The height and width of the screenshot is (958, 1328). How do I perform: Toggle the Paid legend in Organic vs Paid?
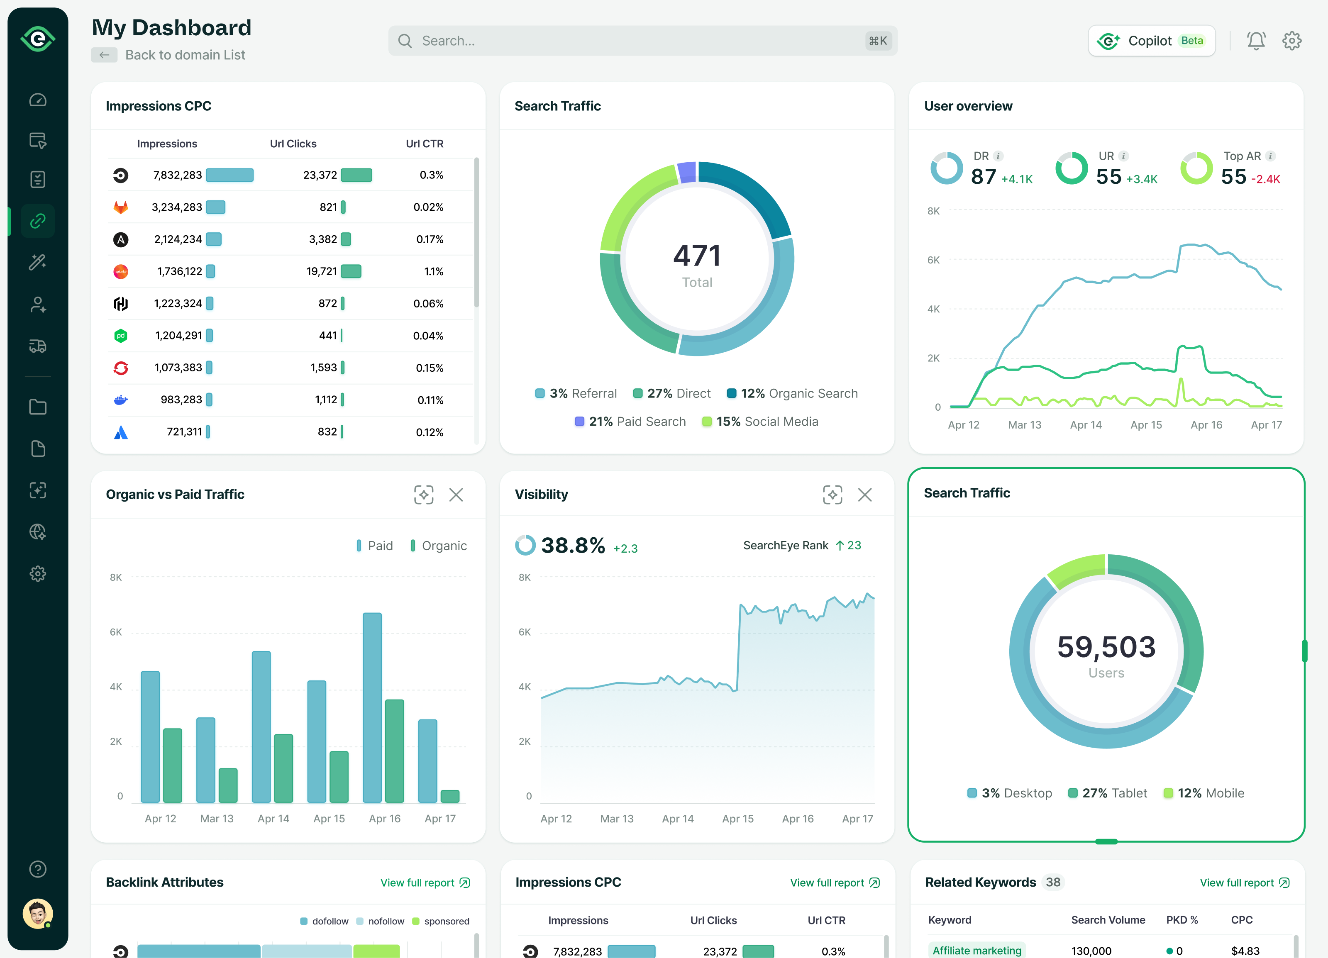375,545
